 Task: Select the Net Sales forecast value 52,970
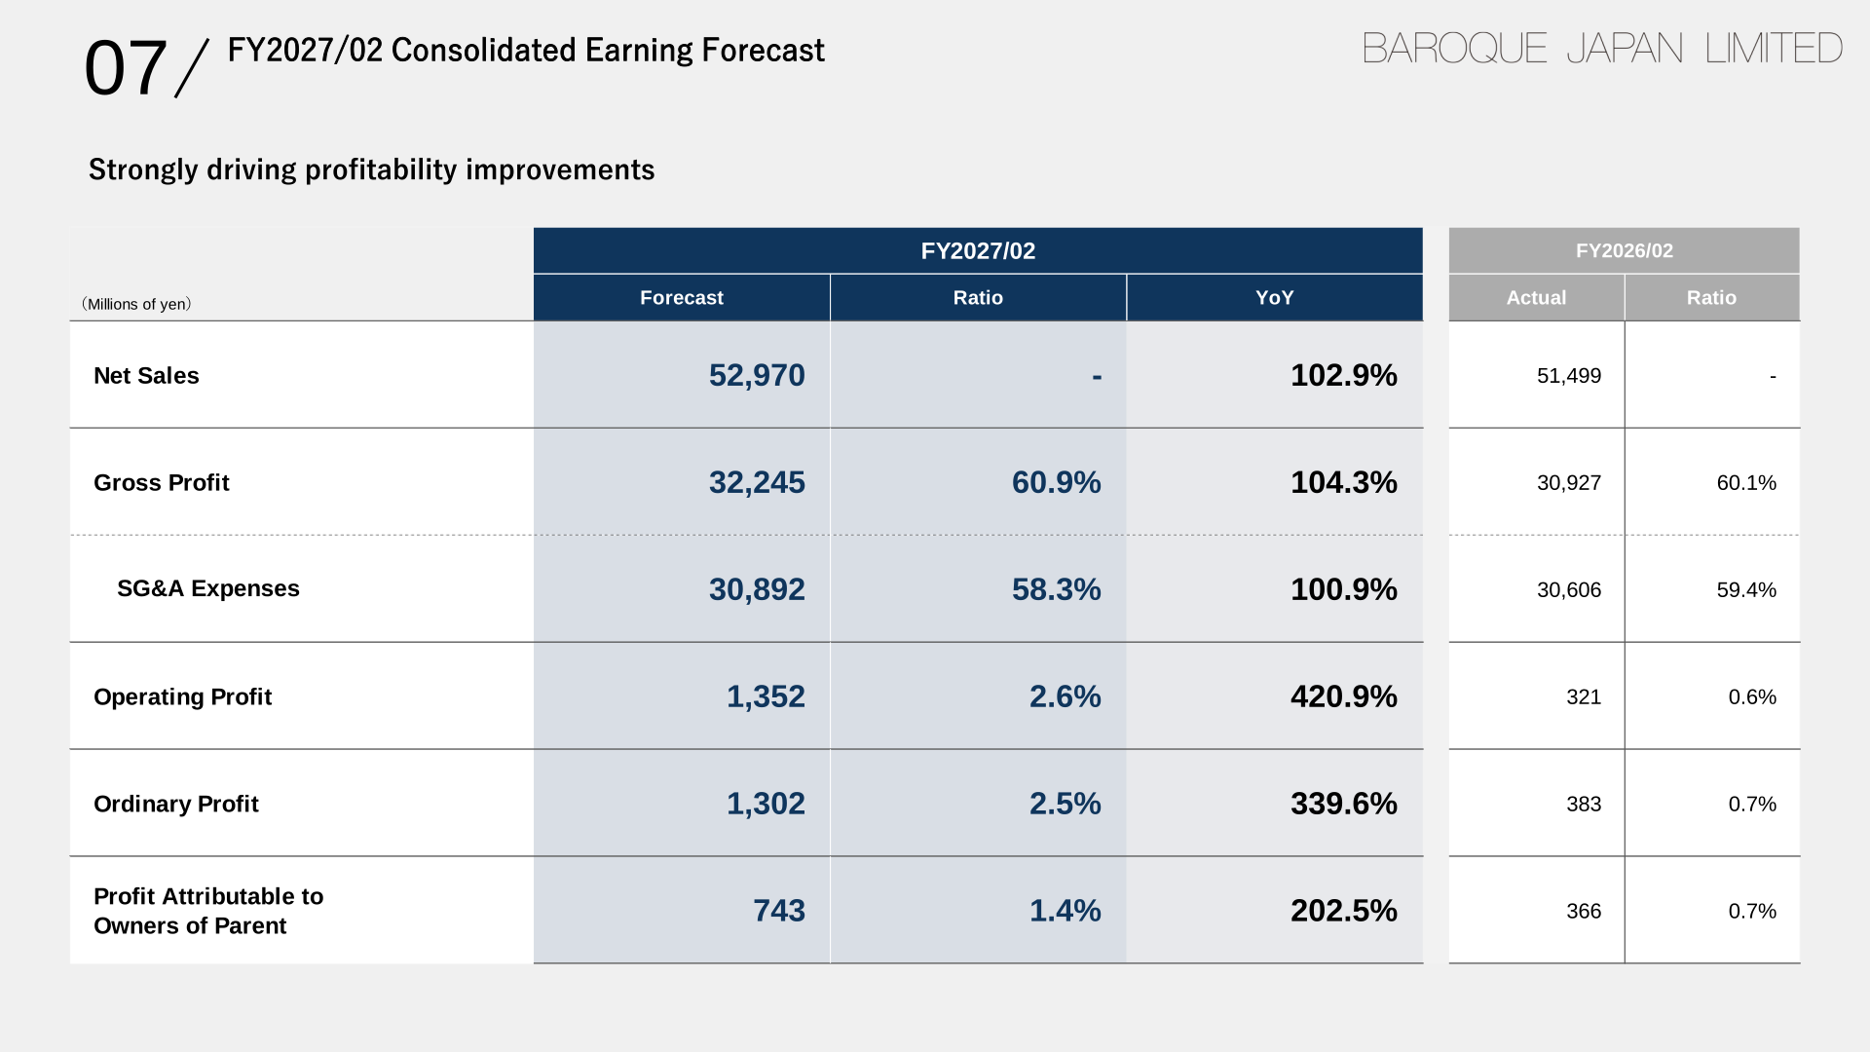[x=757, y=375]
